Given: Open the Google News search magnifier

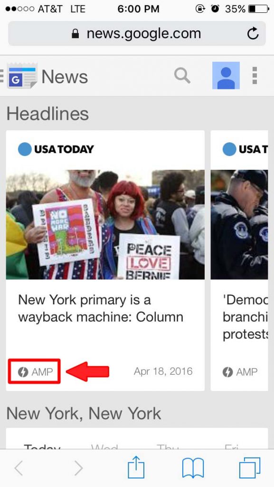Looking at the screenshot, I should tap(182, 76).
